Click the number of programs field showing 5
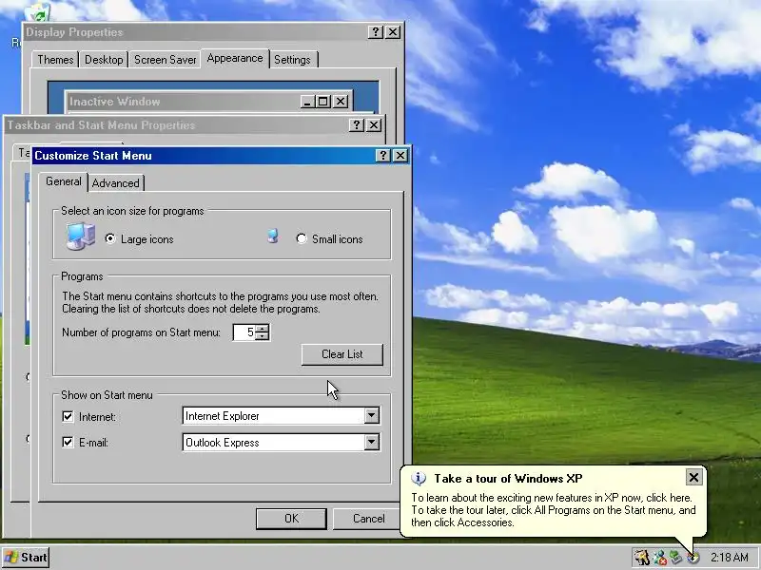This screenshot has width=761, height=570. (244, 332)
